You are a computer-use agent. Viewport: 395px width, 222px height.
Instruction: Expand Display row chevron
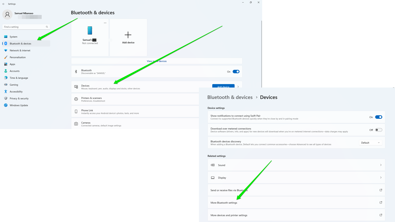click(x=381, y=178)
